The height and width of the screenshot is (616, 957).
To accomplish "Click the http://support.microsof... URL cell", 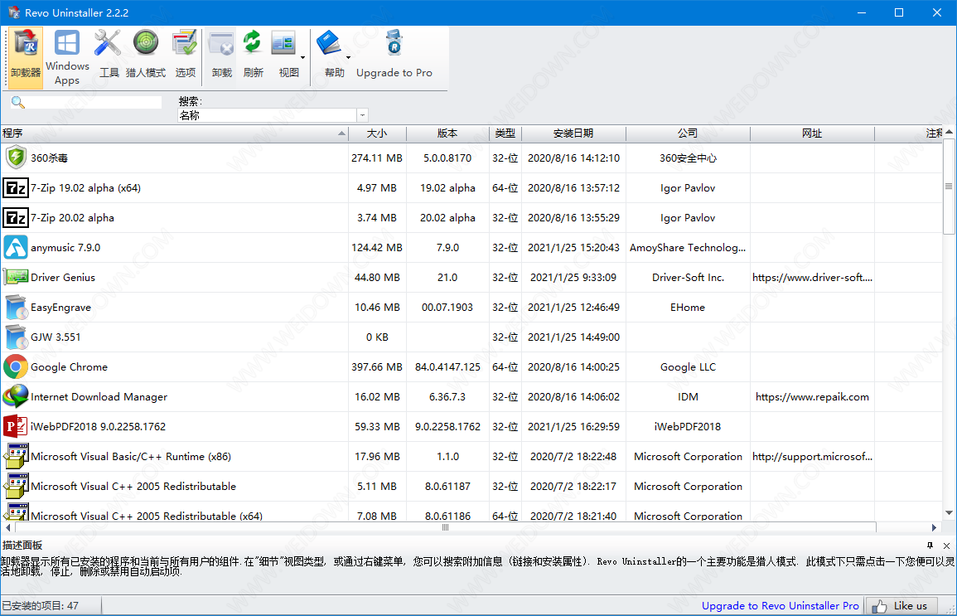I will click(x=812, y=457).
